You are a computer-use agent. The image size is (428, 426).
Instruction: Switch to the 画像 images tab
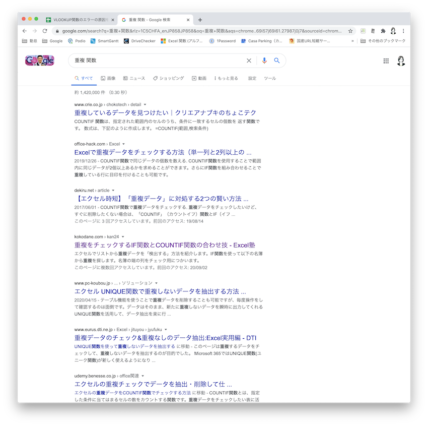108,79
